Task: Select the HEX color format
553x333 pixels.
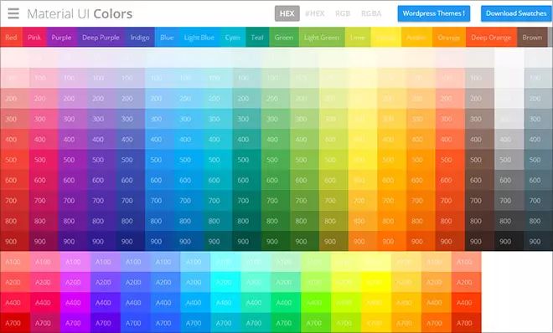Action: 287,13
